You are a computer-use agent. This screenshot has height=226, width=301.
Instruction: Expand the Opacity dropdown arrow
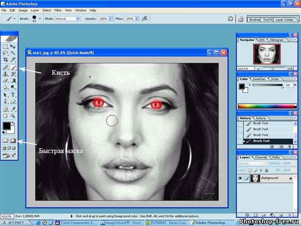[x=111, y=19]
